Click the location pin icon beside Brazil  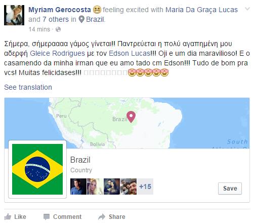[81, 19]
